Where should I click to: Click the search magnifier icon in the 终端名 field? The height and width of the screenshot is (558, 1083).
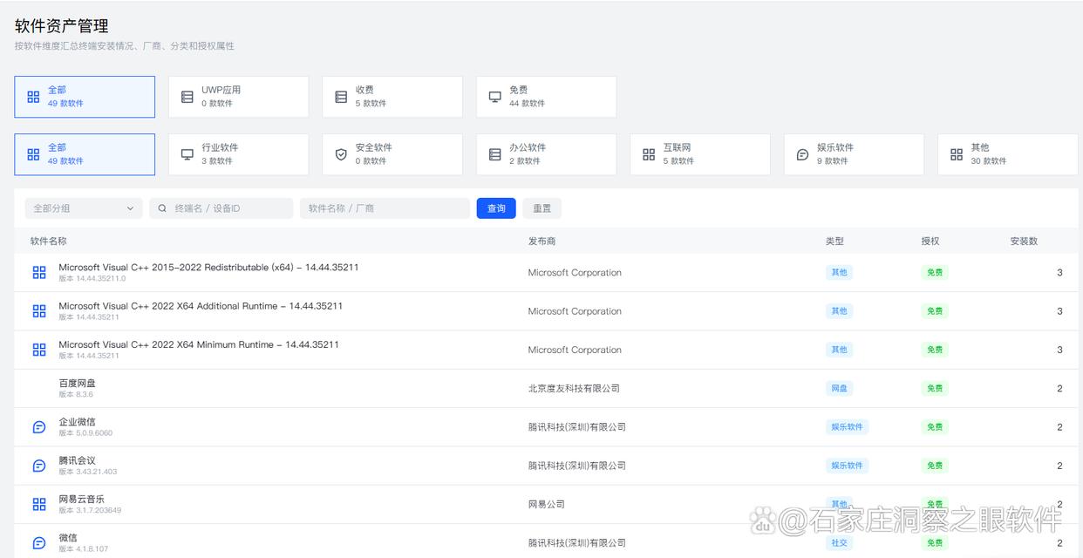[162, 208]
